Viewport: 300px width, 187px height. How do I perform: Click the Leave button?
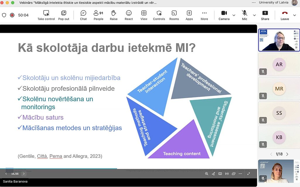coord(285,15)
